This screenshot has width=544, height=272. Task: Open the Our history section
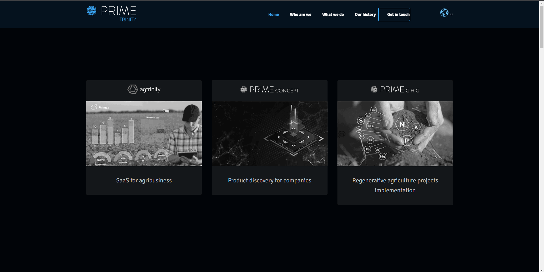pos(365,14)
